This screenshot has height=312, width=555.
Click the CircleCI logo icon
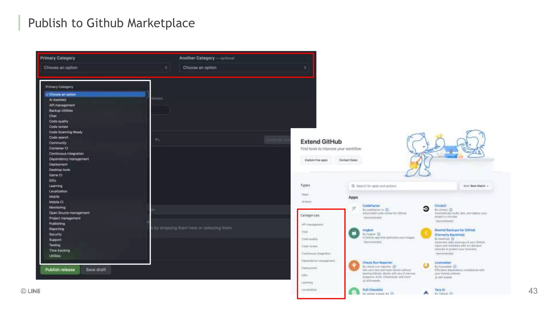pos(426,209)
